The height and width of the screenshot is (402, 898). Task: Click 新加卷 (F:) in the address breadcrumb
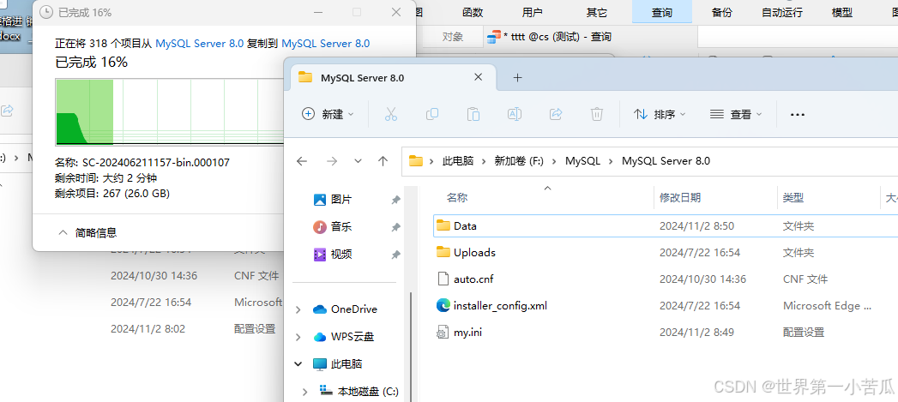[x=519, y=161]
